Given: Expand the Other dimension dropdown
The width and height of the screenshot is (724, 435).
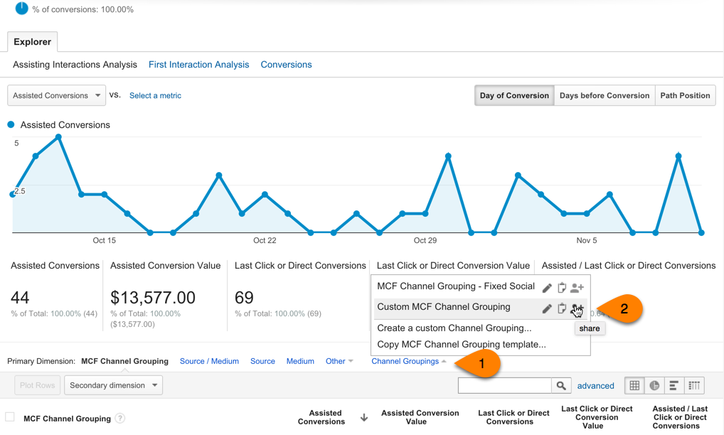Looking at the screenshot, I should 339,361.
